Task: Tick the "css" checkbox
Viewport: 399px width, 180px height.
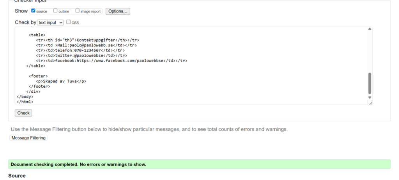Action: pos(69,22)
